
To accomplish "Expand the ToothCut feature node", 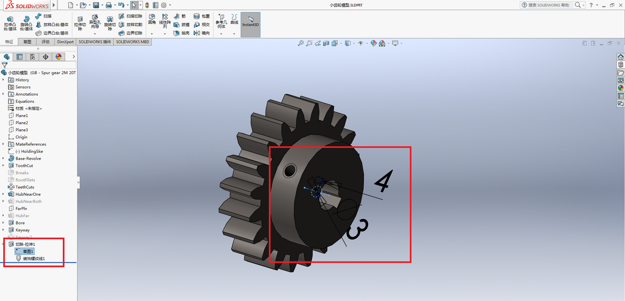I will (x=3, y=165).
